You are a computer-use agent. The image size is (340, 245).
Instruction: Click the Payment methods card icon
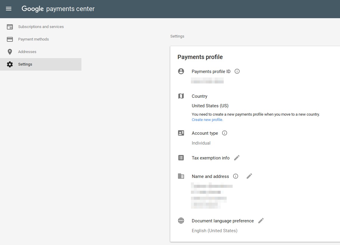pos(10,39)
